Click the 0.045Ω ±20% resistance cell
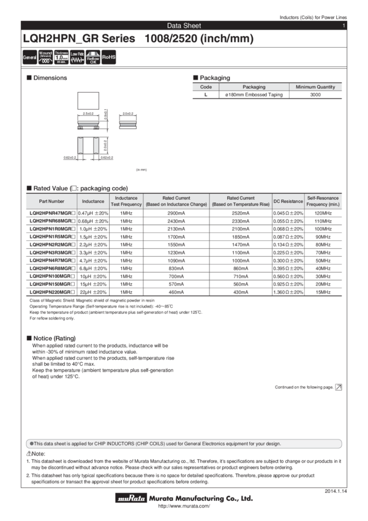Screen dimensions: 368x521 pyautogui.click(x=288, y=213)
